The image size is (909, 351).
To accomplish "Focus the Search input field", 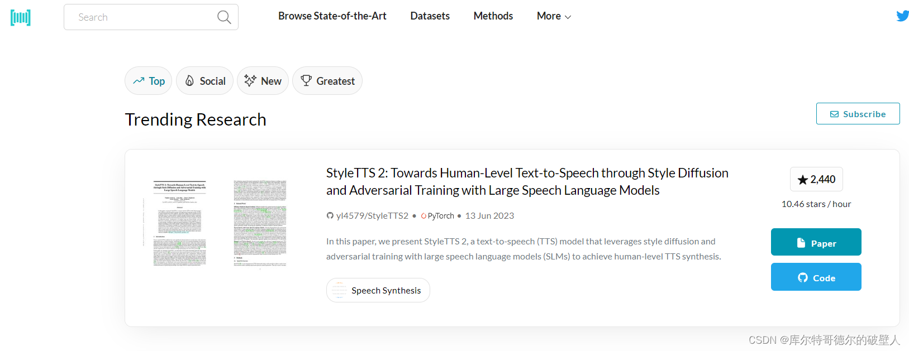I will (x=151, y=17).
